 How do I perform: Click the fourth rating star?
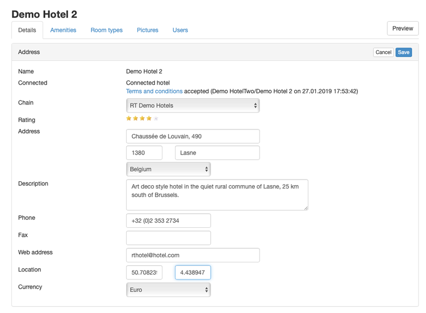149,118
